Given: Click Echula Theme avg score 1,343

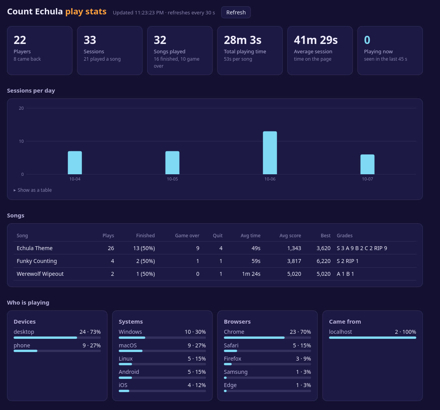Looking at the screenshot, I should [x=294, y=248].
